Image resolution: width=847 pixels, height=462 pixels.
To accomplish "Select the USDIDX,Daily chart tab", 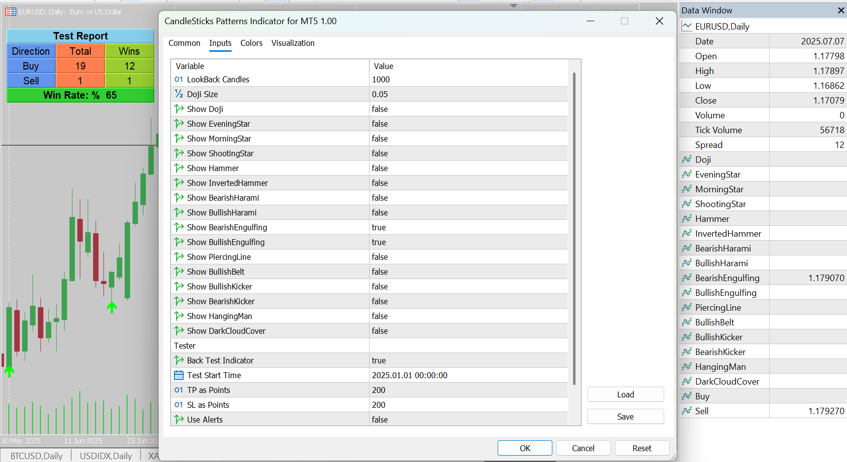I will coord(106,456).
